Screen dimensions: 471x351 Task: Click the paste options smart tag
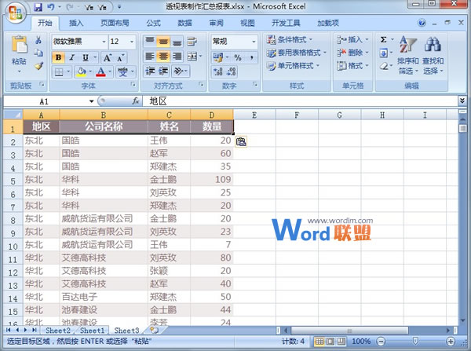241,141
